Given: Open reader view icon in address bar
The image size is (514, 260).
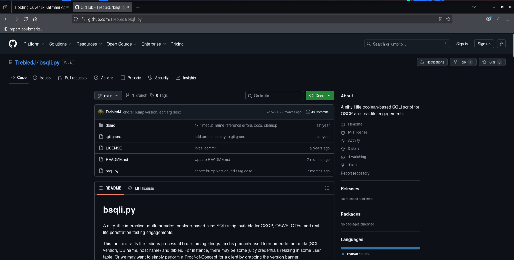Looking at the screenshot, I should [440, 19].
